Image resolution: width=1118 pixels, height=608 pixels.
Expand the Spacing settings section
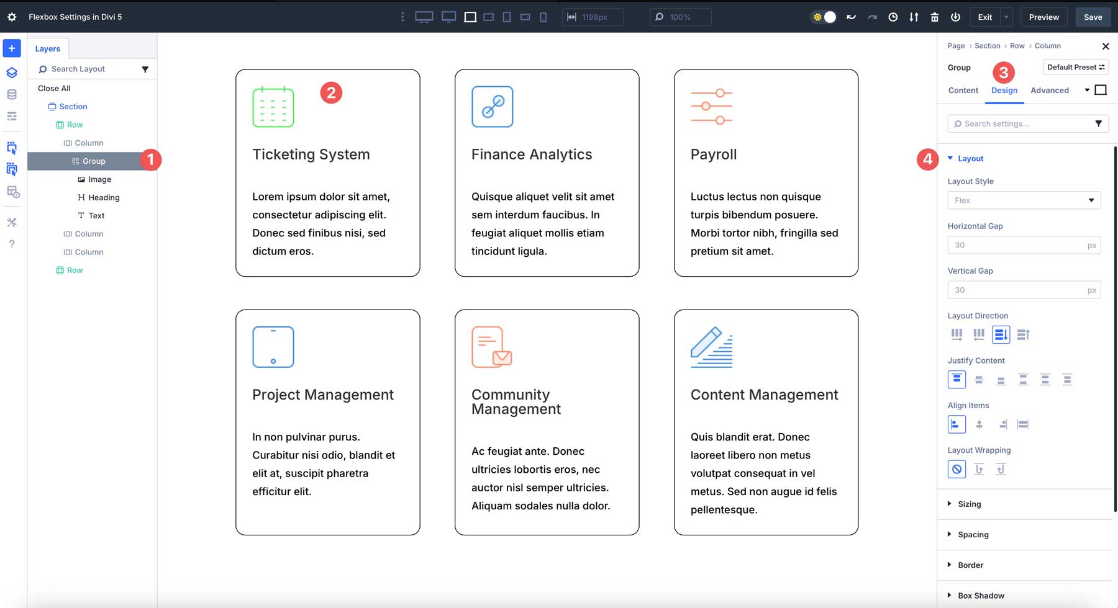tap(973, 534)
